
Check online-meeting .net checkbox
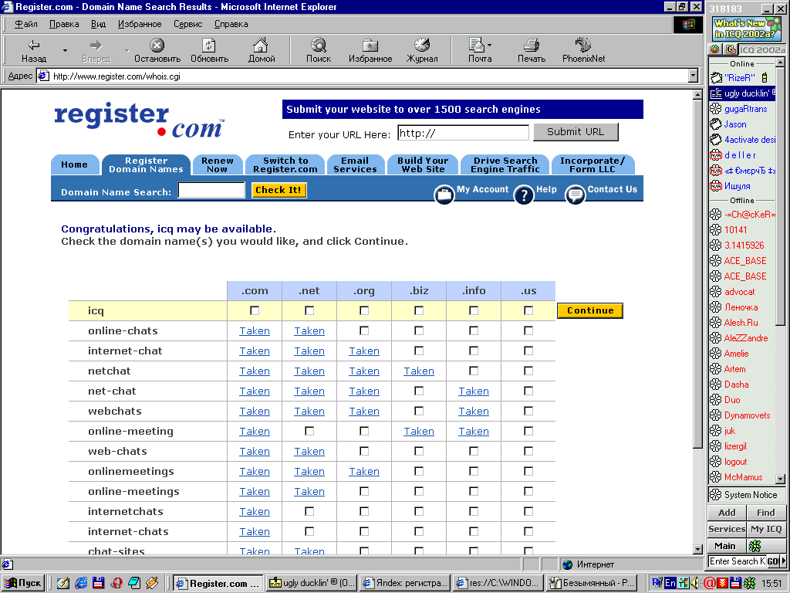coord(309,431)
